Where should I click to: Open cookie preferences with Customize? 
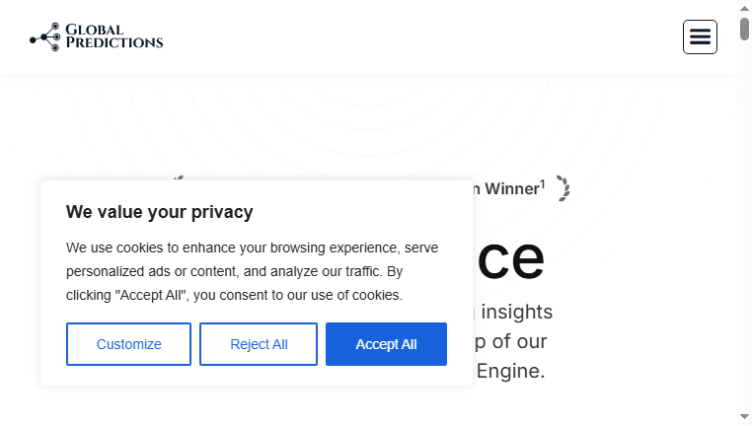click(x=128, y=344)
